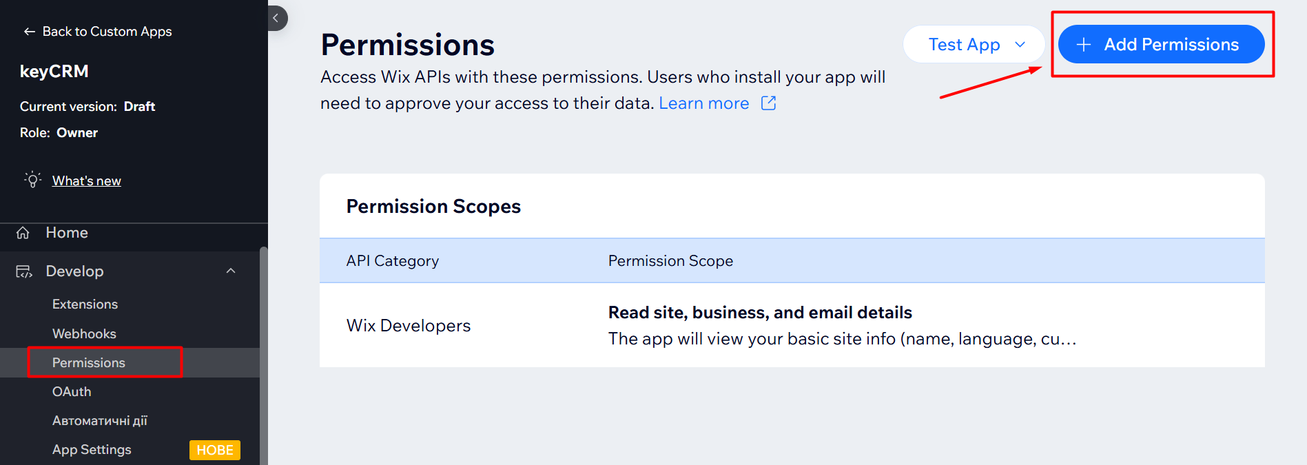
Task: Select Permissions in the sidebar
Action: (x=89, y=363)
